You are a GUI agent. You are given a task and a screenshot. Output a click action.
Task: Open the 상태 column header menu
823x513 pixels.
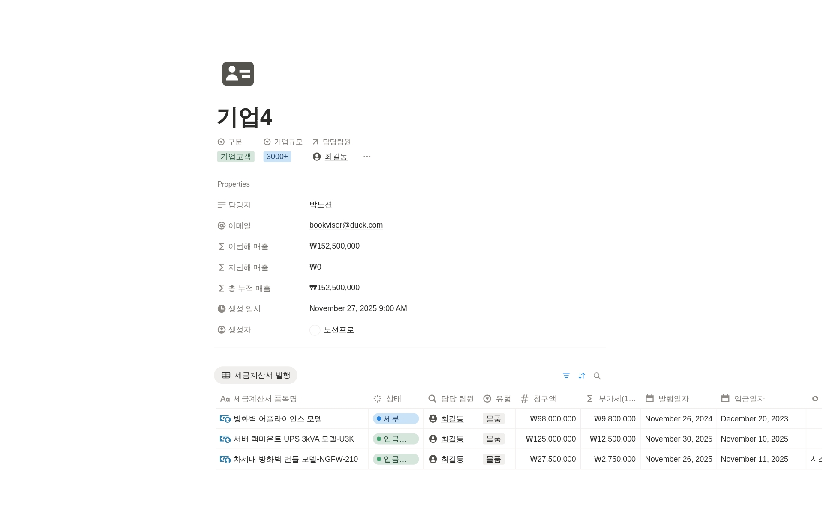coord(395,399)
